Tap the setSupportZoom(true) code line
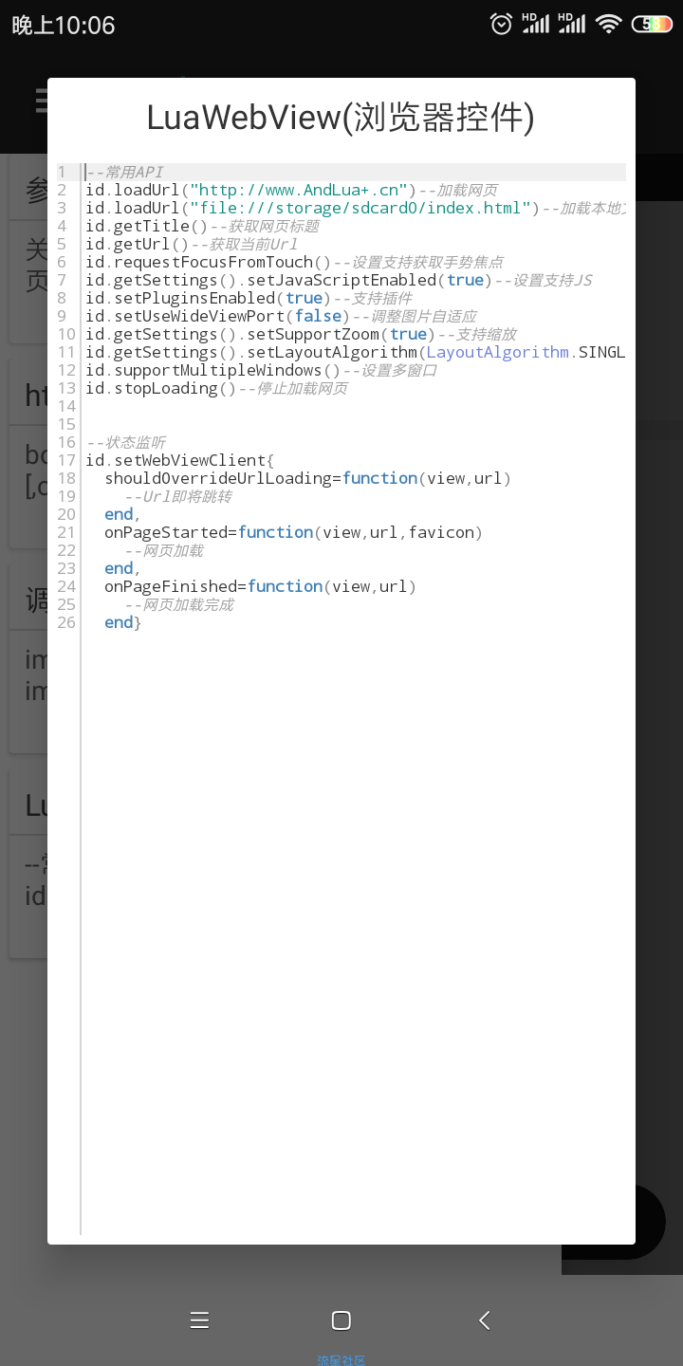 point(301,334)
